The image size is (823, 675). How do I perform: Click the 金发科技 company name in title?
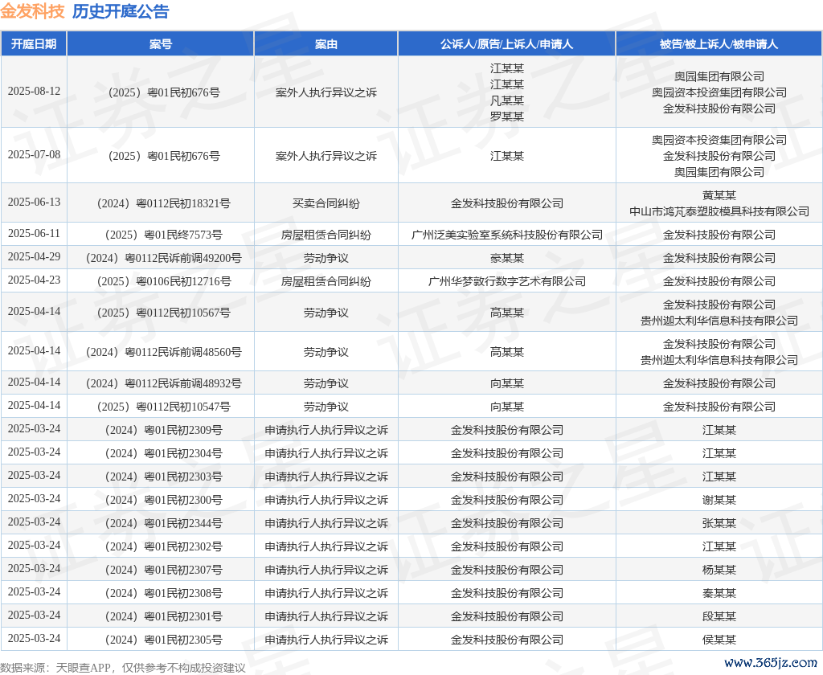point(32,11)
